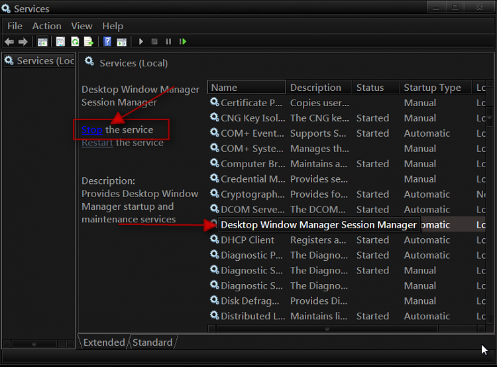Click gear icon of DCOM Serve... service
The width and height of the screenshot is (497, 367).
(x=214, y=209)
